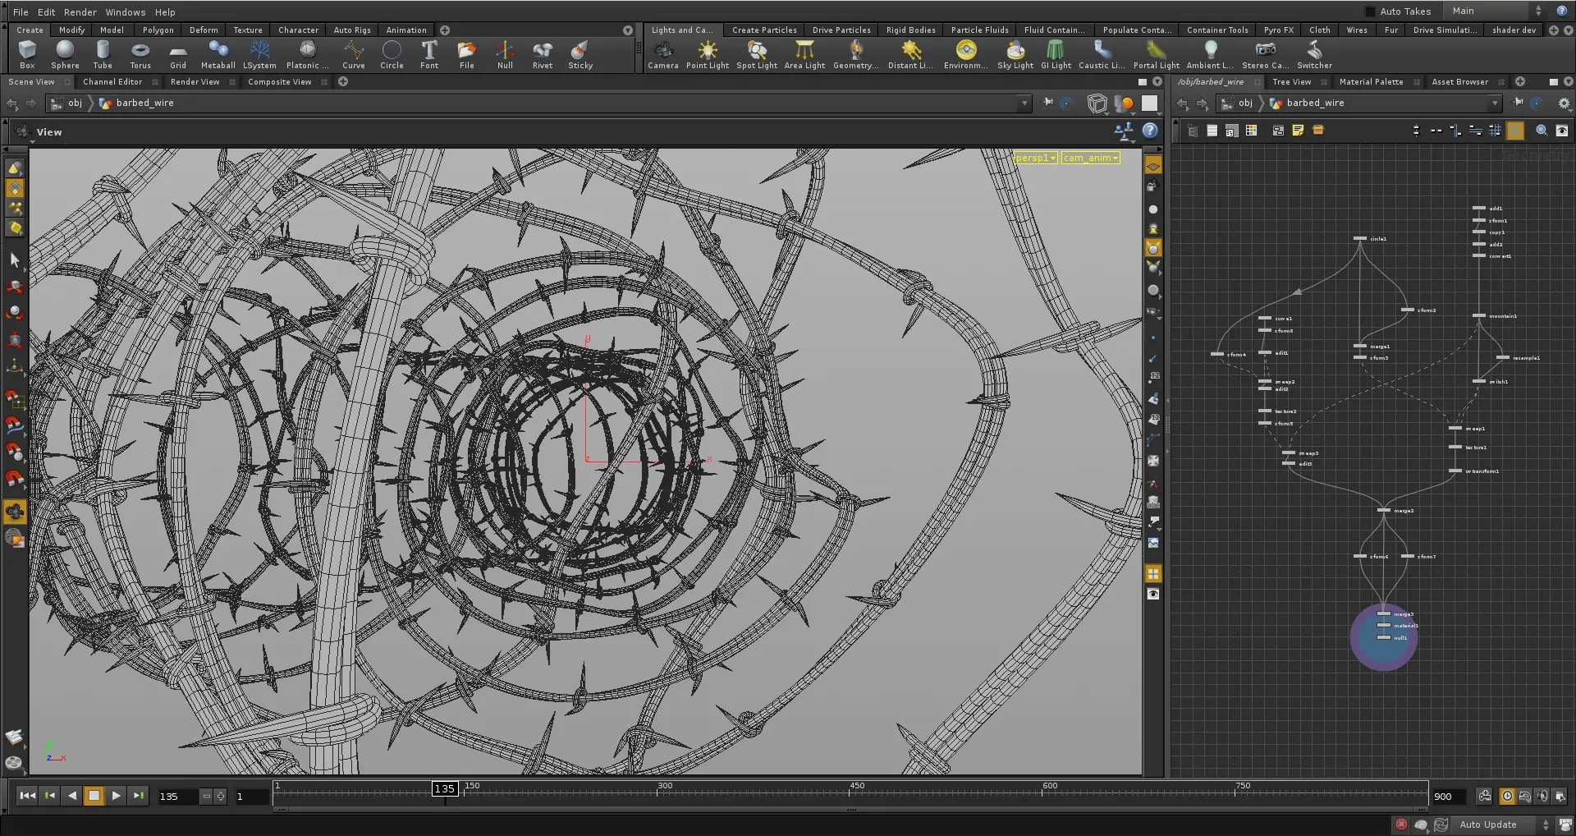Image resolution: width=1576 pixels, height=836 pixels.
Task: Add a Camera from lights shelf
Action: pyautogui.click(x=662, y=55)
